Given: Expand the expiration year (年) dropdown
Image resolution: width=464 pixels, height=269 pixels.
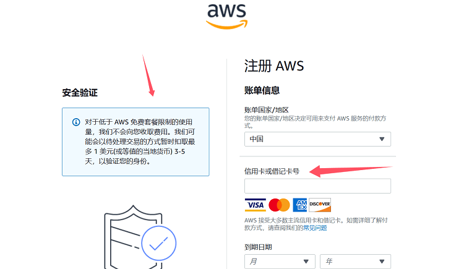Looking at the screenshot, I should pos(355,262).
